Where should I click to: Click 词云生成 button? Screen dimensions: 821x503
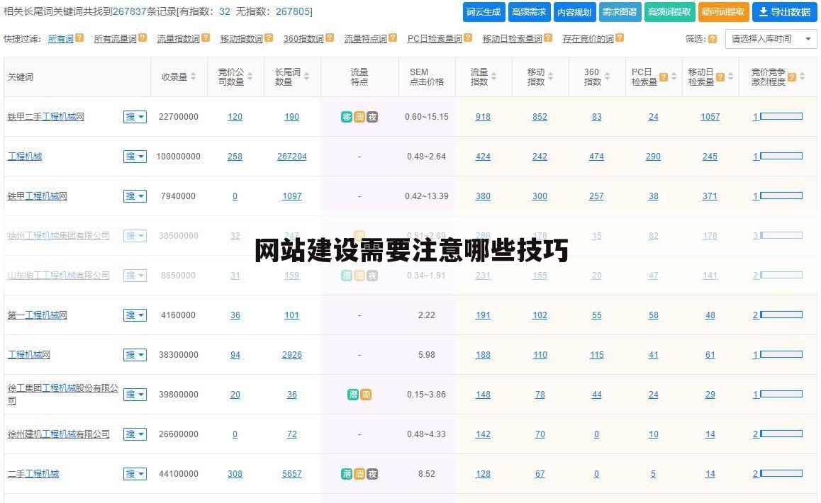coord(484,12)
